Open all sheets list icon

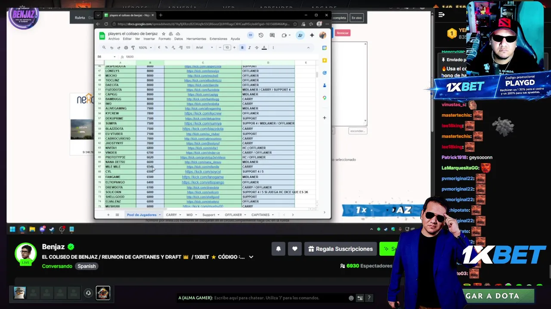[x=117, y=215]
